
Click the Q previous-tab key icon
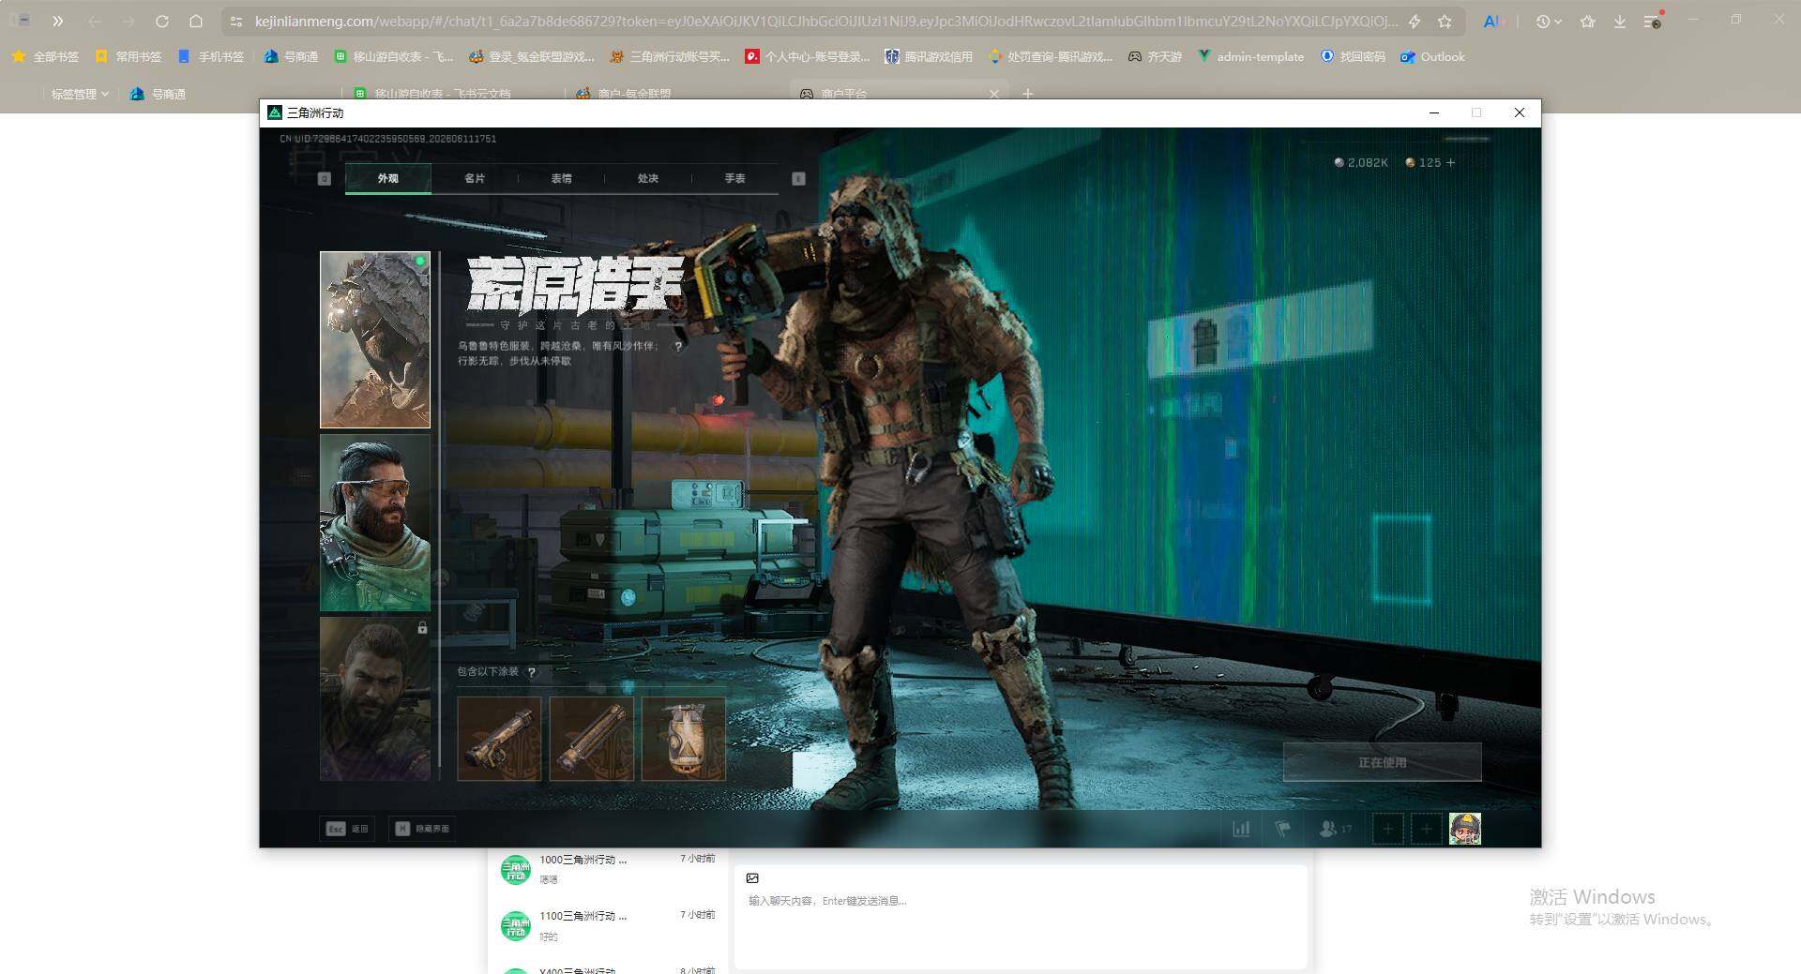coord(325,178)
